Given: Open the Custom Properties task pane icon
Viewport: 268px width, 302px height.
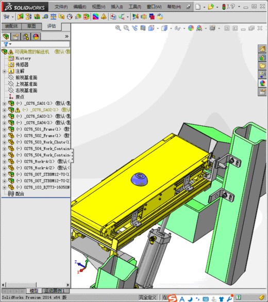Looking at the screenshot, I should [x=262, y=92].
